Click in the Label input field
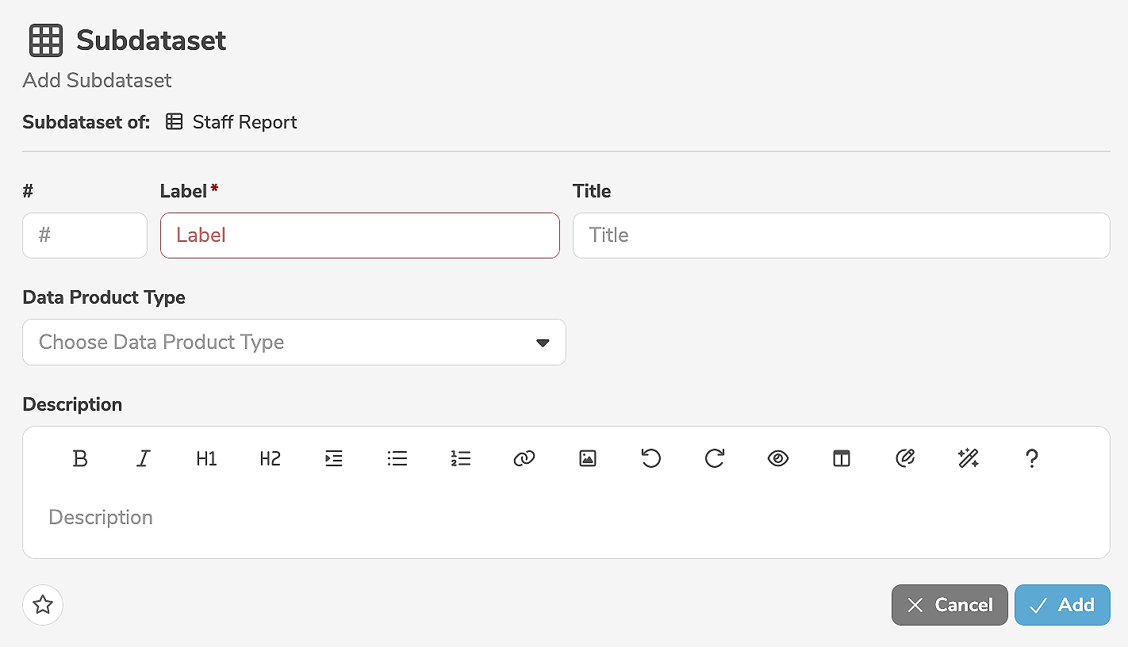The height and width of the screenshot is (647, 1128). coord(359,235)
